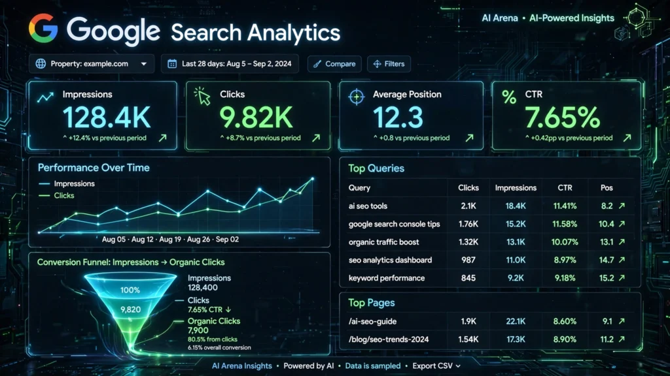Click the chart peak at Sep 02
This screenshot has width=670, height=376.
click(312, 179)
